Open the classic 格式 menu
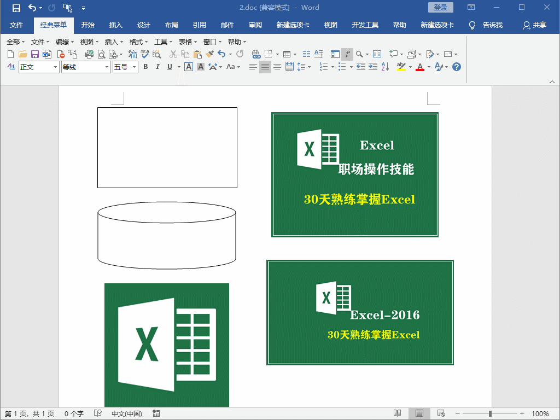This screenshot has height=420, width=560. point(138,42)
